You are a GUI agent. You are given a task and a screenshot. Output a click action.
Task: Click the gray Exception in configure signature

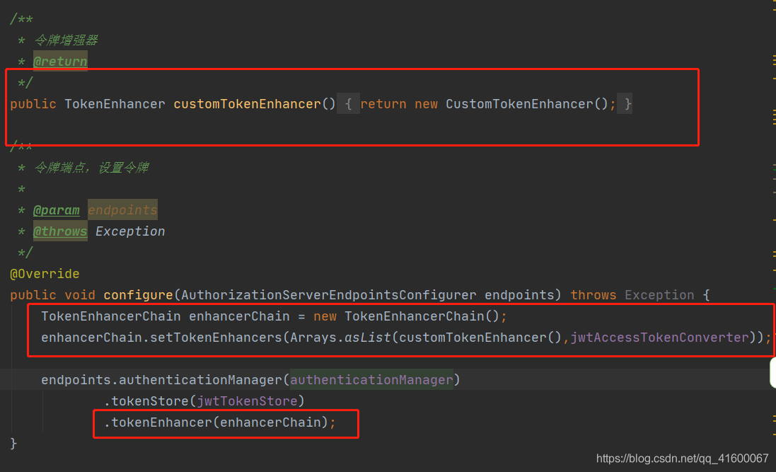pyautogui.click(x=659, y=295)
